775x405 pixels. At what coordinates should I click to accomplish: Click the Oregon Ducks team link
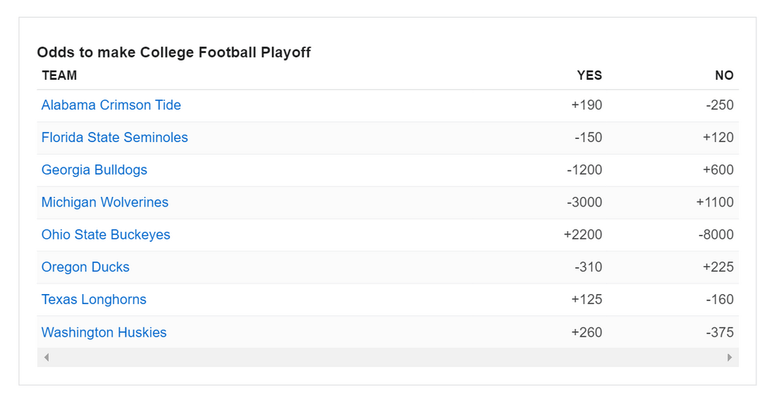point(85,268)
